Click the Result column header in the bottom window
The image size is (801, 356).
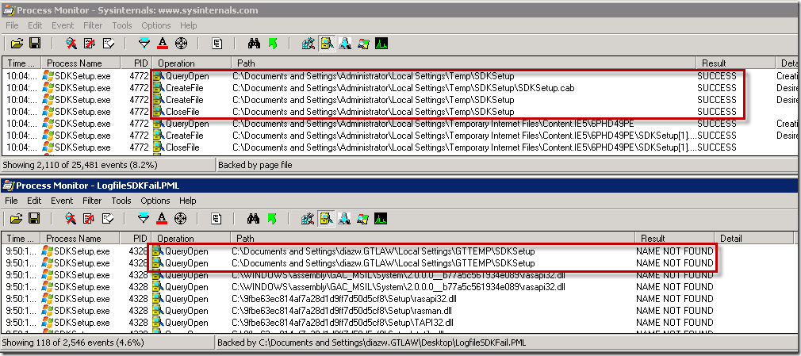[x=653, y=238]
